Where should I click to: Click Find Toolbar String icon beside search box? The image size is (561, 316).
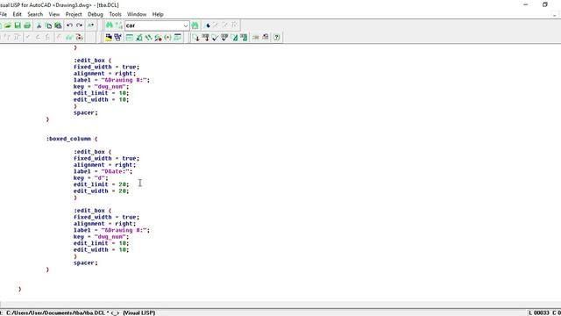[x=195, y=25]
